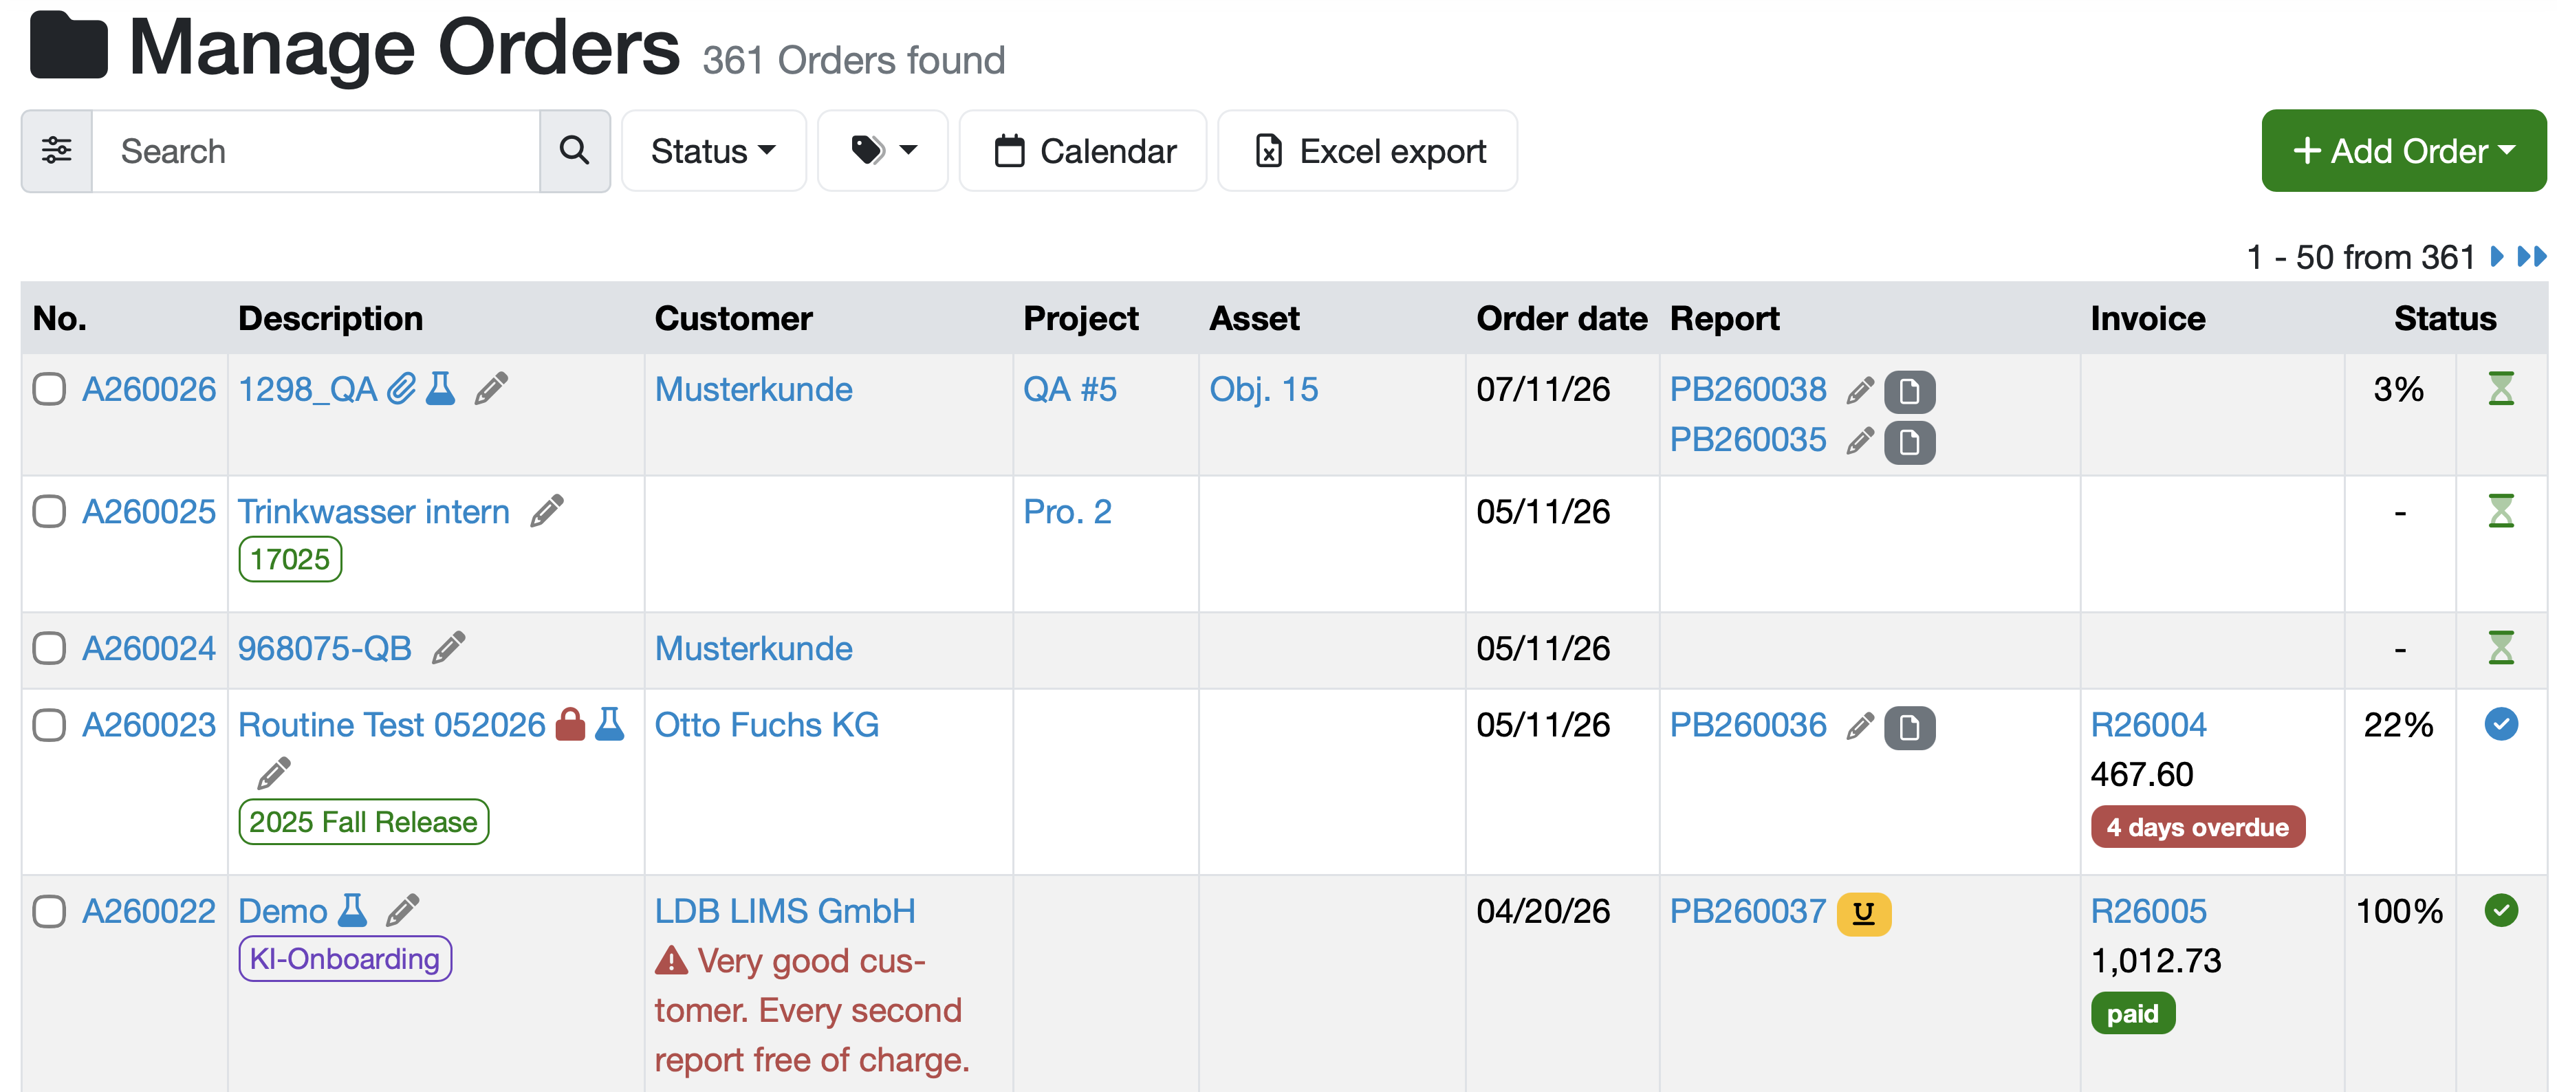
Task: Click the Excel export option
Action: pyautogui.click(x=1368, y=151)
